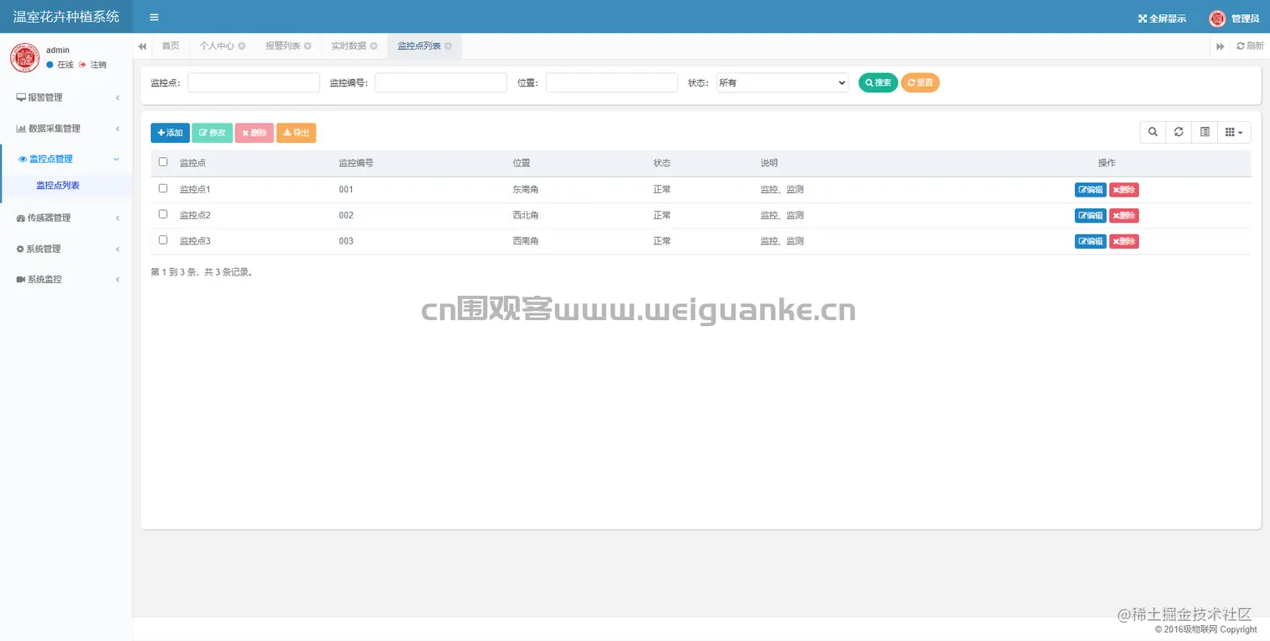
Task: Click the logout (注销) link
Action: pos(92,65)
